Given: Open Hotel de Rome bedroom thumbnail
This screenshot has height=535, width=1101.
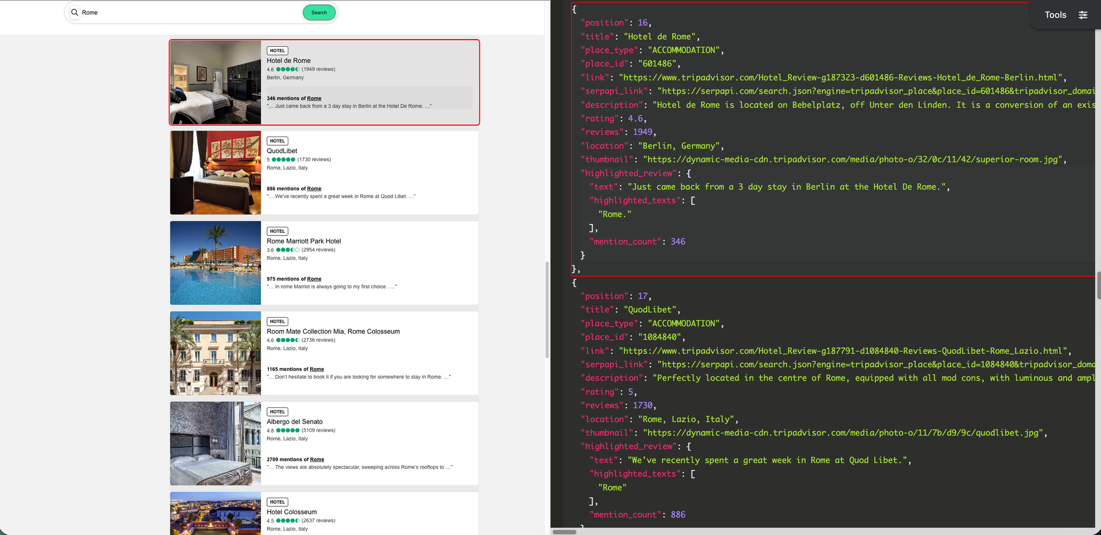Looking at the screenshot, I should [x=215, y=83].
